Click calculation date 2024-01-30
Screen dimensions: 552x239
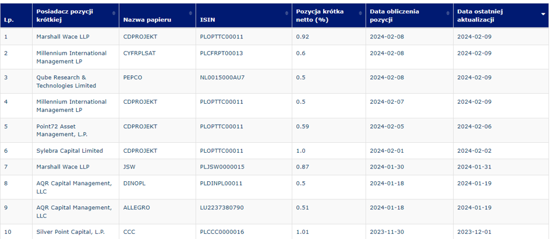point(387,167)
